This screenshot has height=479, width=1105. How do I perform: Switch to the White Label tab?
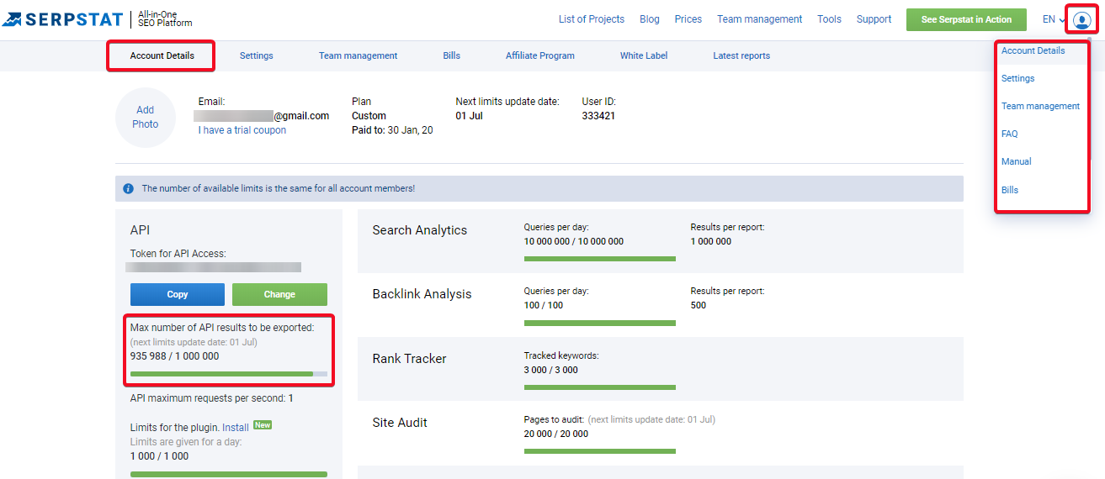point(644,55)
